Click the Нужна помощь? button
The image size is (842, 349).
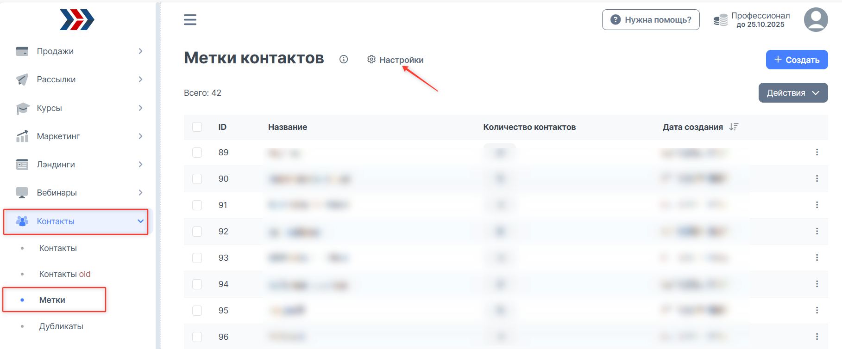click(x=650, y=20)
